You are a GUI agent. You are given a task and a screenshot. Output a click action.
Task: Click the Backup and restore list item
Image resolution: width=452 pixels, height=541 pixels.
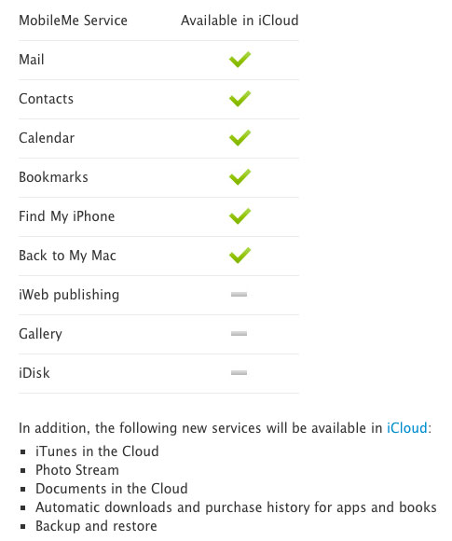pyautogui.click(x=96, y=526)
